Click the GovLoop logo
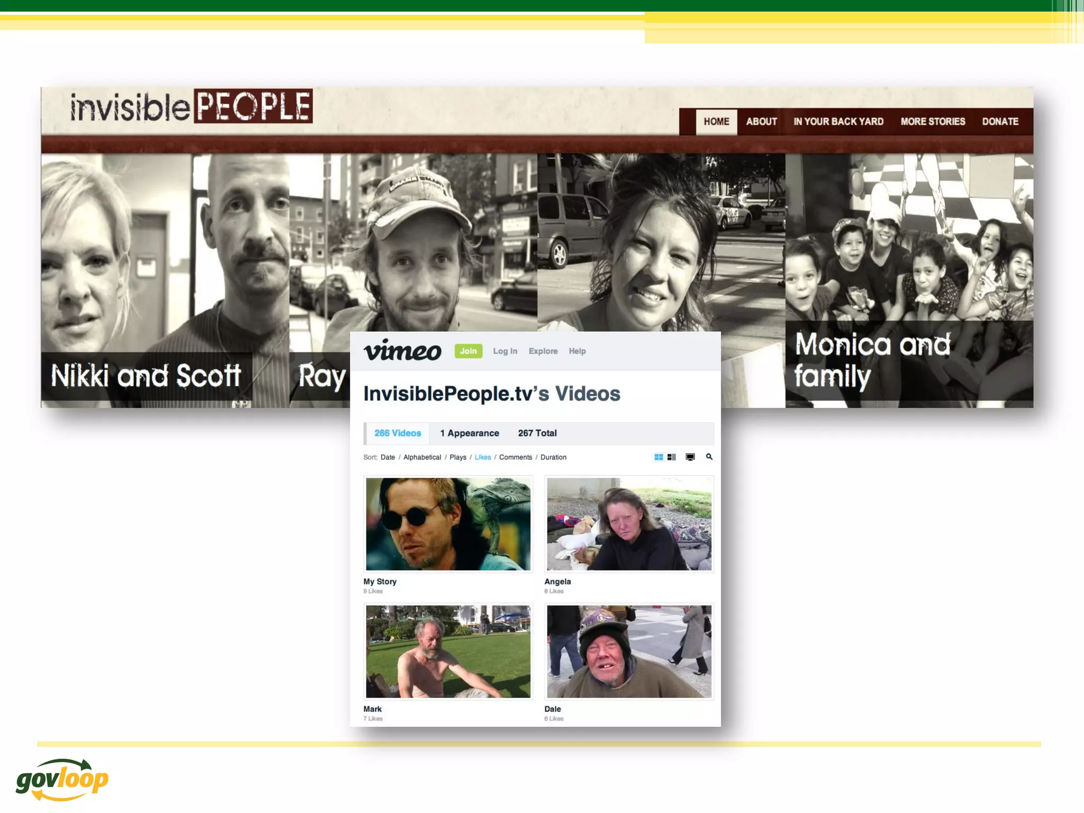The height and width of the screenshot is (813, 1084). [62, 779]
